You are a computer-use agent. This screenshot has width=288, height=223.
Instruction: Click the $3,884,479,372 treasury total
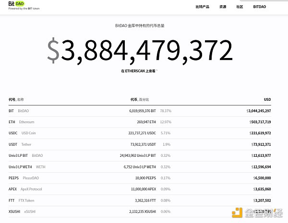click(x=140, y=50)
